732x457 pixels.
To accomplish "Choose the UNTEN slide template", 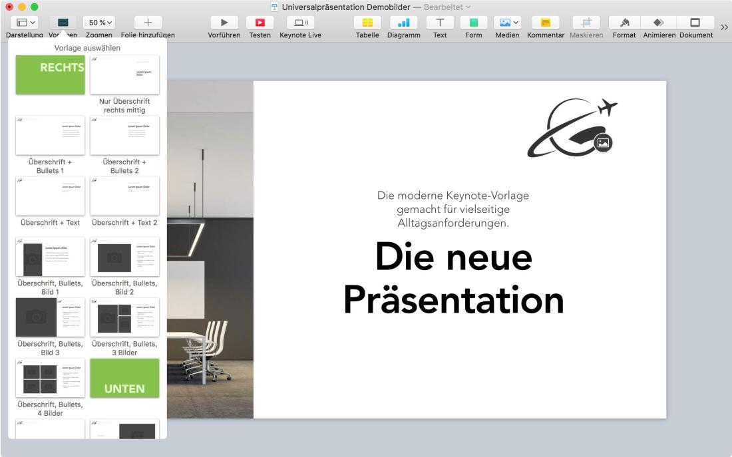I will pos(124,378).
